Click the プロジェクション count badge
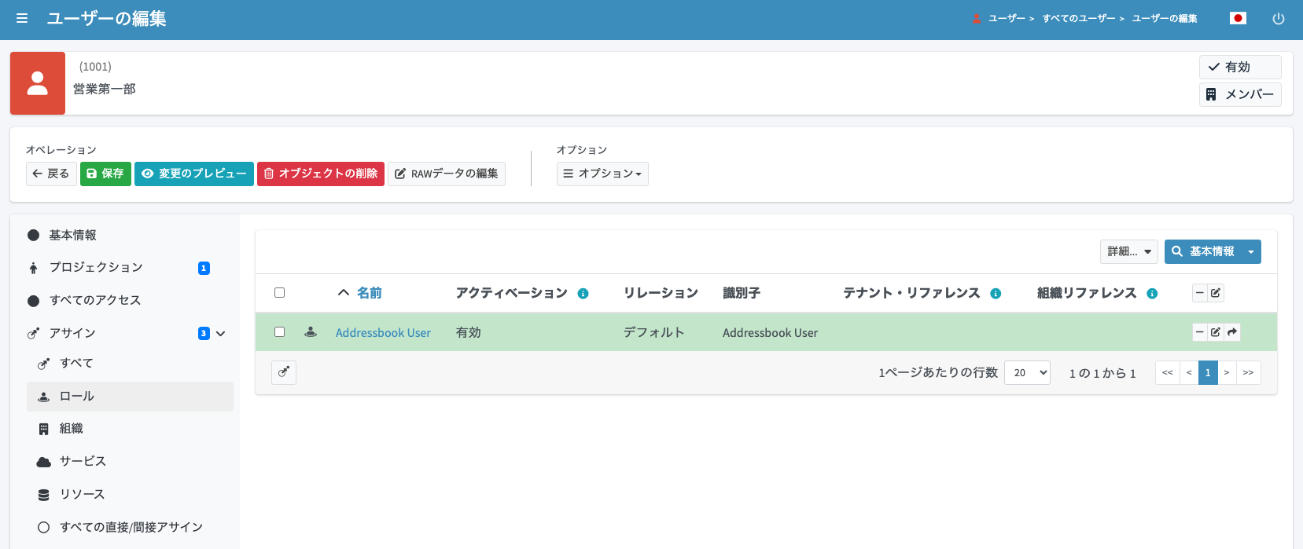Viewport: 1303px width, 549px height. point(204,269)
